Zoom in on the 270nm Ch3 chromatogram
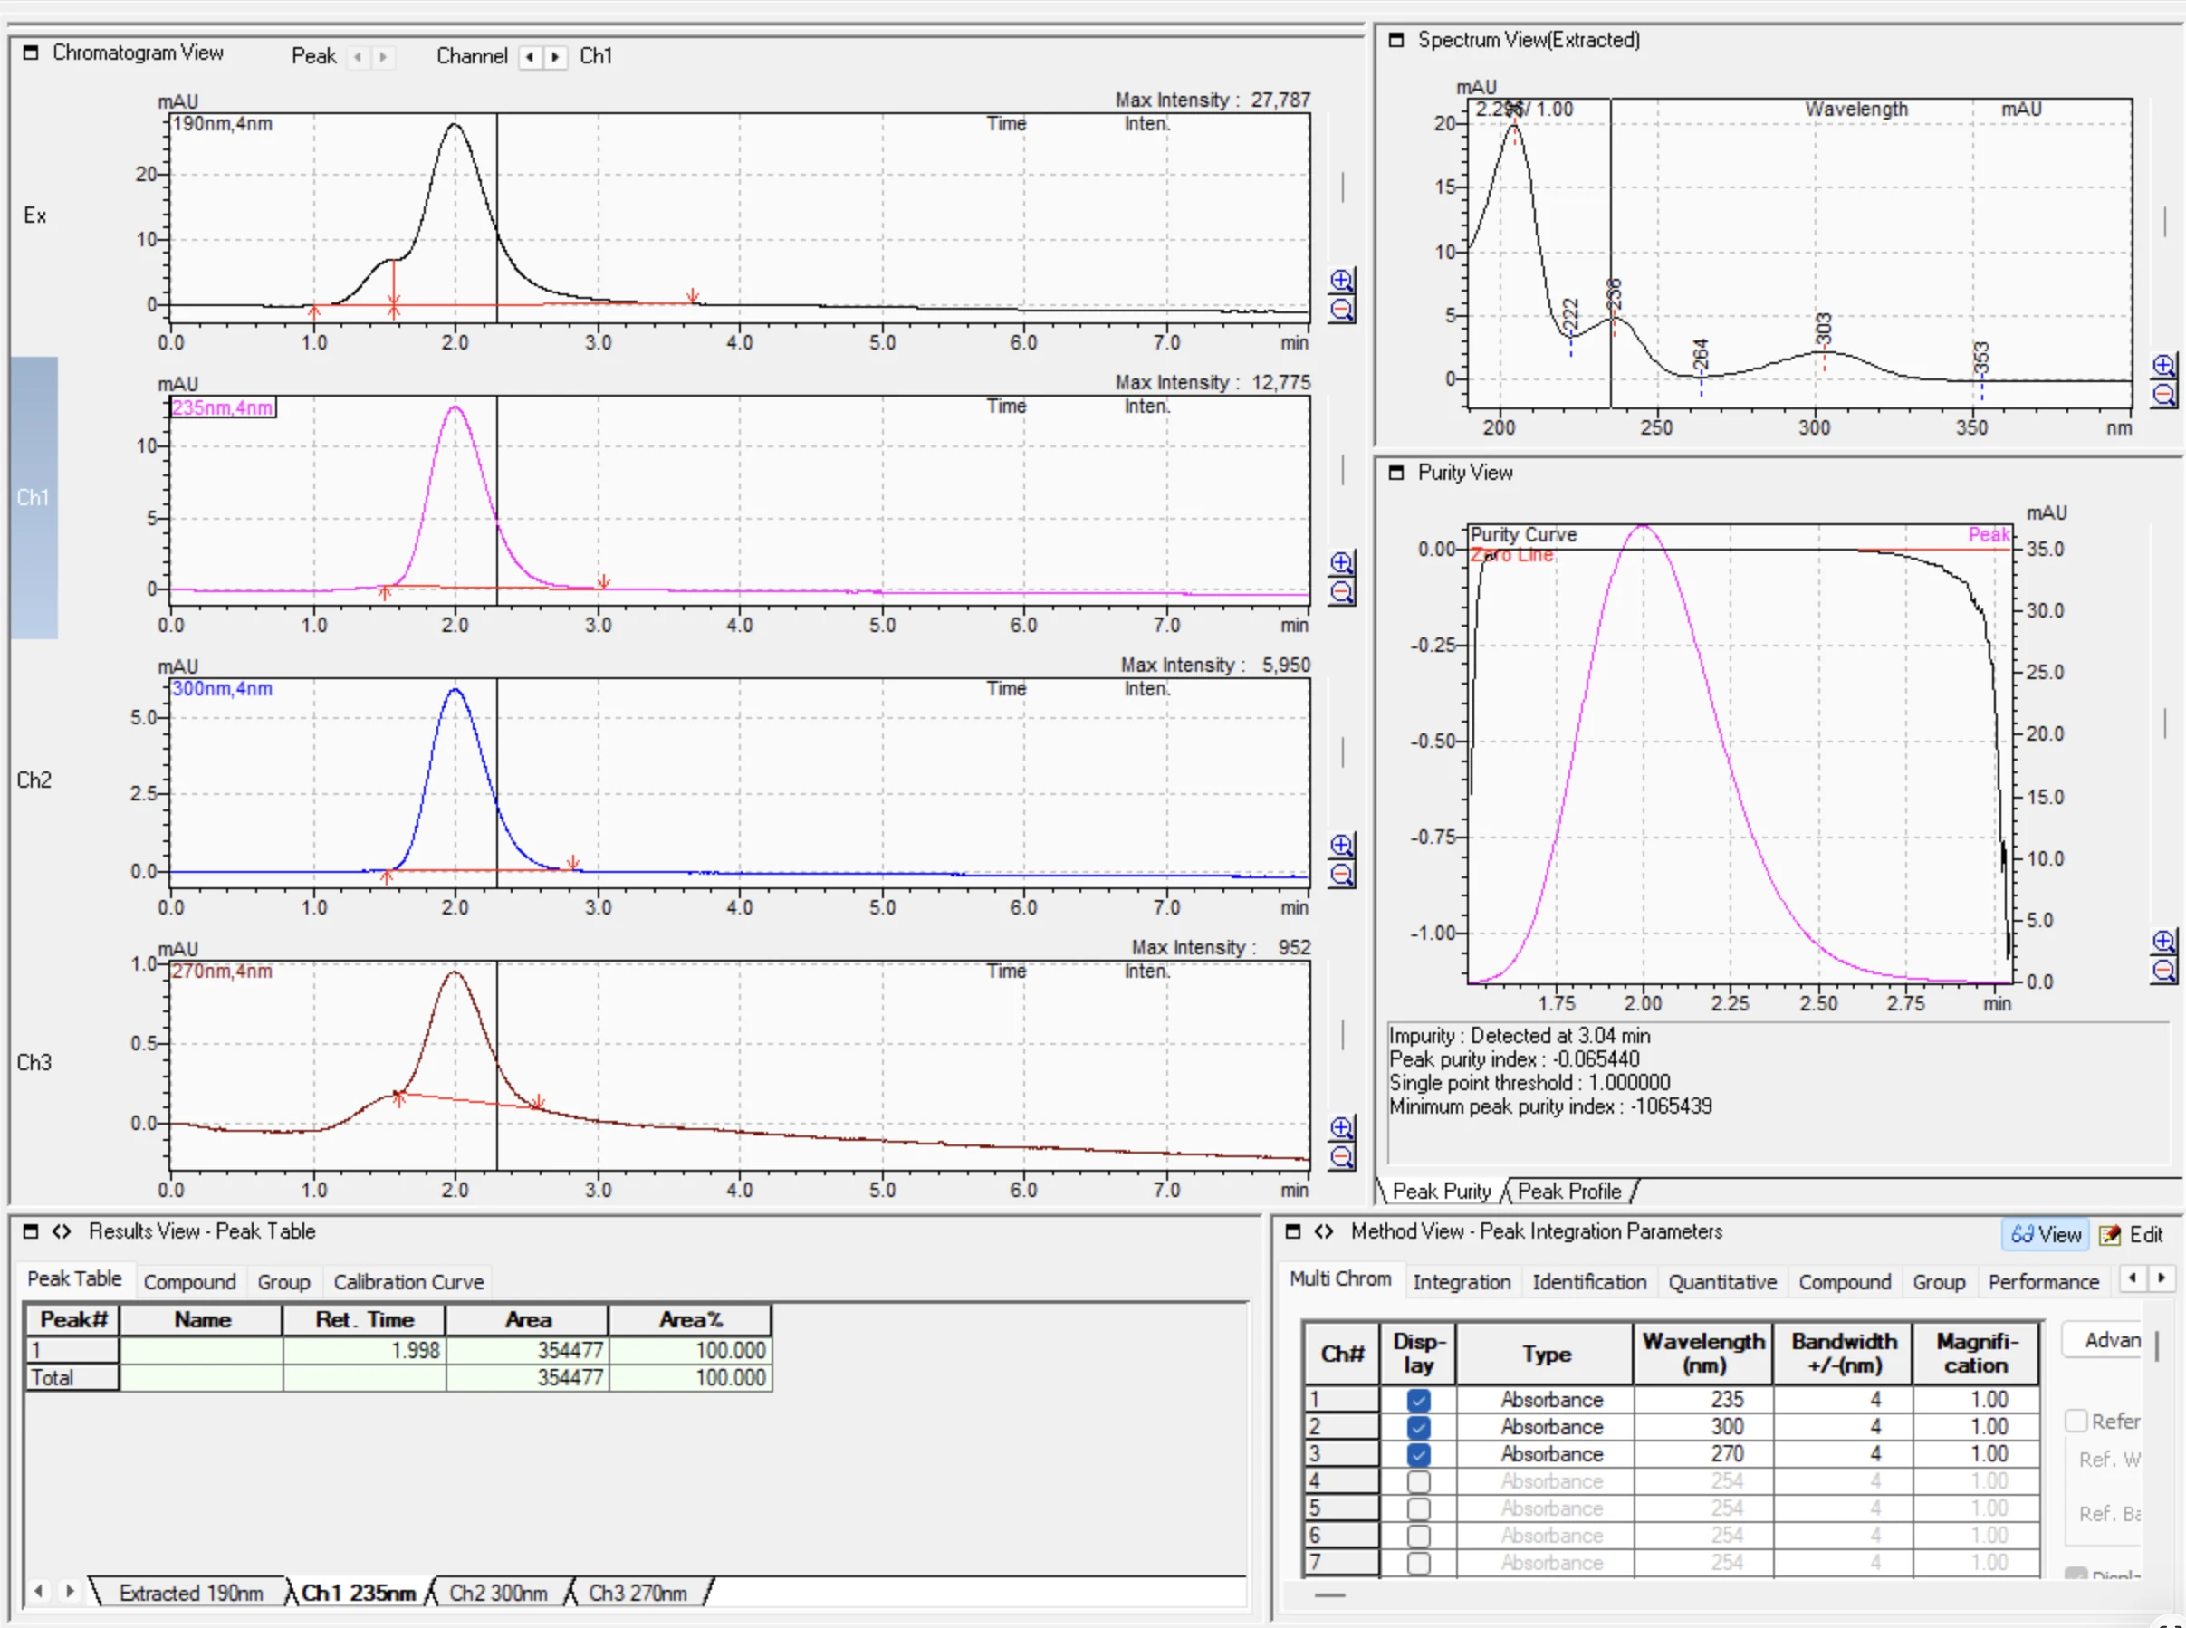 tap(1341, 1127)
